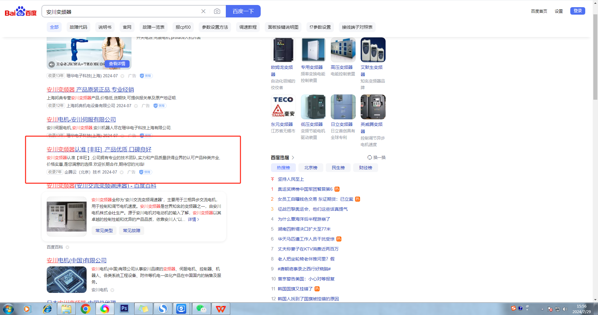Open Internet Explorer from taskbar

pos(47,309)
